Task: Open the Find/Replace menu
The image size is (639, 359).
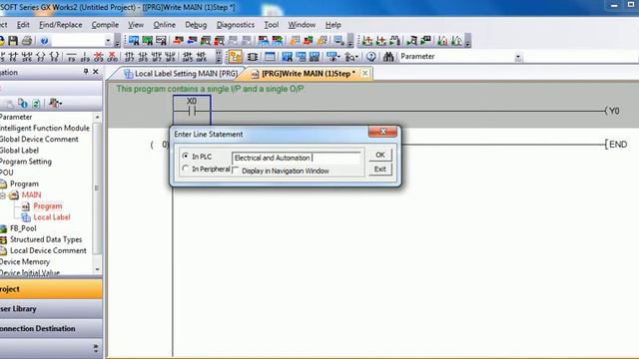Action: point(60,25)
